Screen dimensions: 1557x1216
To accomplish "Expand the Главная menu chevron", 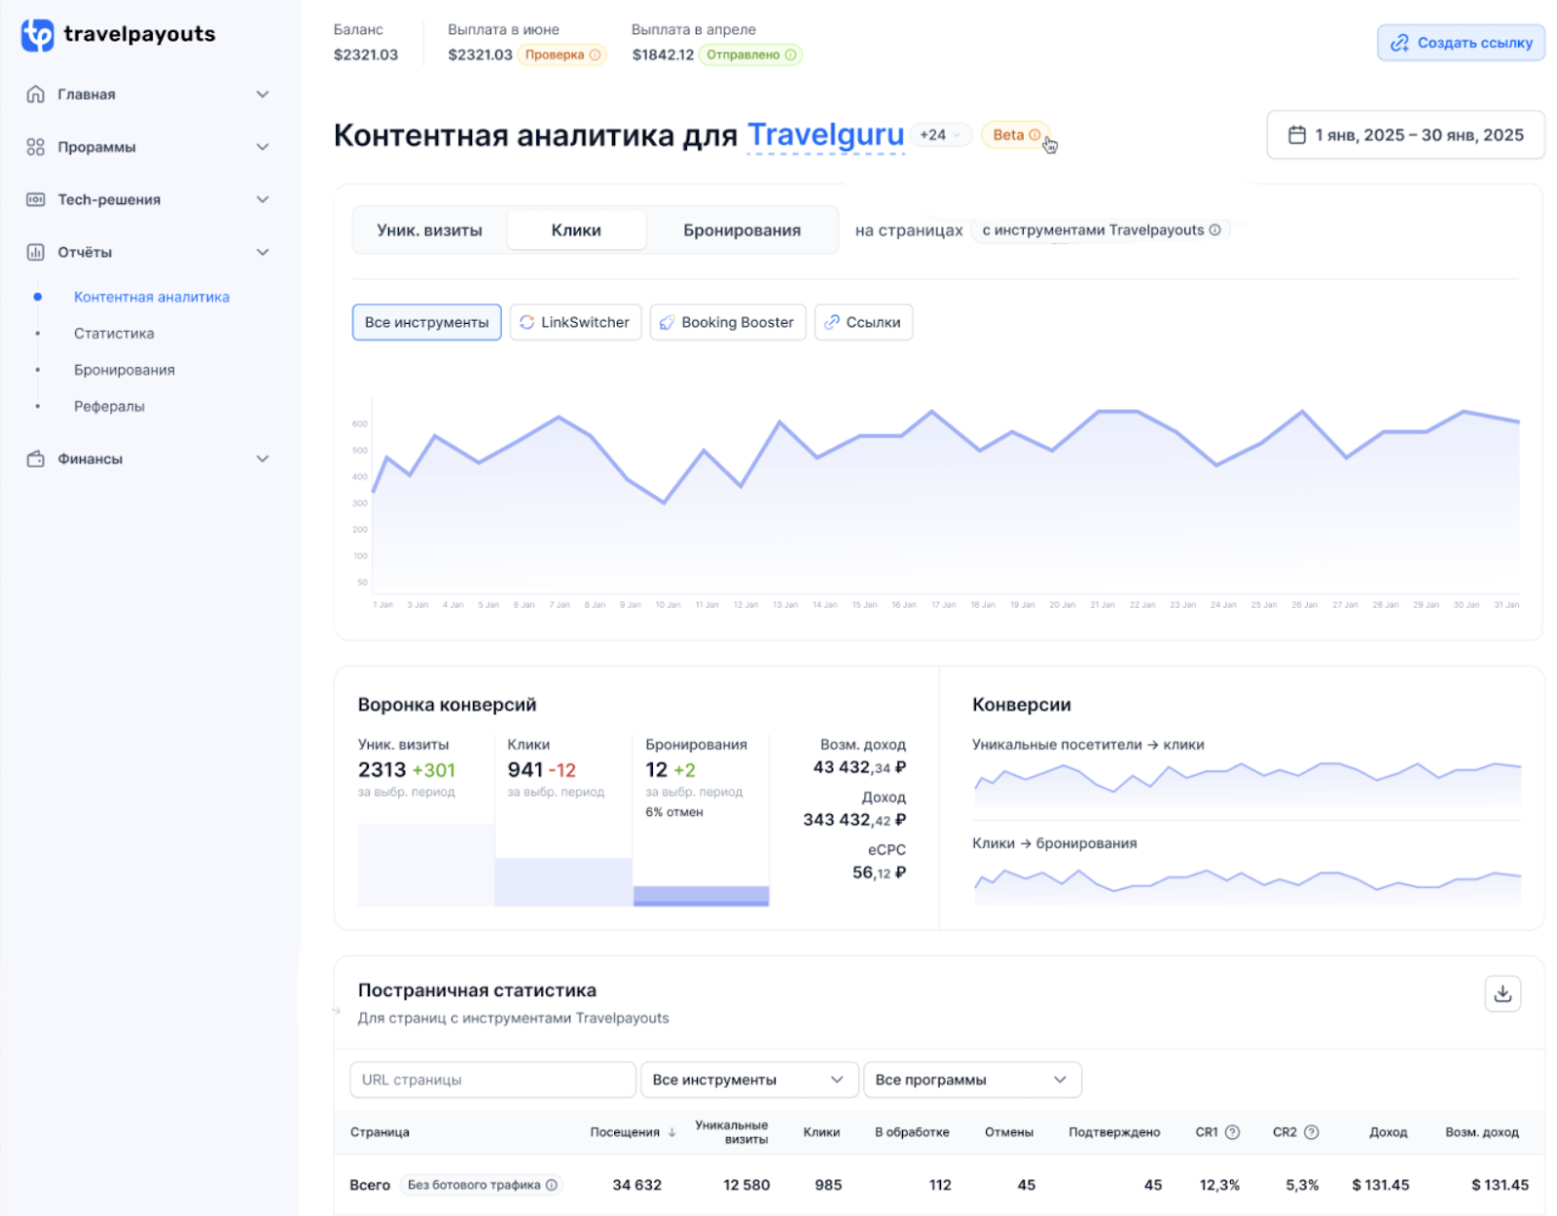I will point(262,94).
